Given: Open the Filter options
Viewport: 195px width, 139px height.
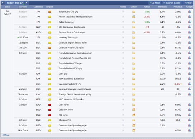Looking at the screenshot, I should [x=188, y=3].
